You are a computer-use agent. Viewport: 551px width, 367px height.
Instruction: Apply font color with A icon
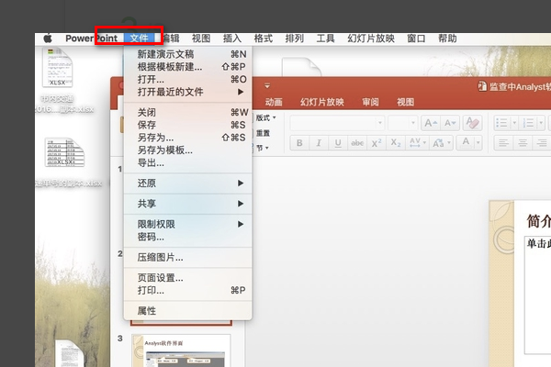coord(466,142)
